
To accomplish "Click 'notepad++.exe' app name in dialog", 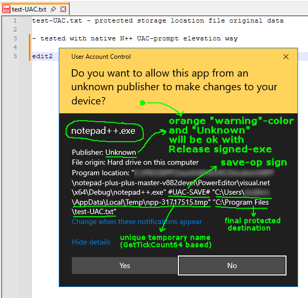I will (x=103, y=131).
